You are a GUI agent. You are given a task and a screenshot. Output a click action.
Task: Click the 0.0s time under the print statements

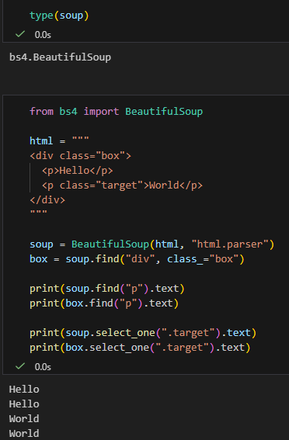43,367
